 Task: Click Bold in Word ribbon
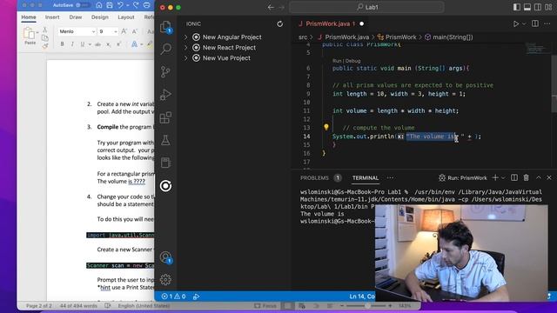click(x=62, y=44)
